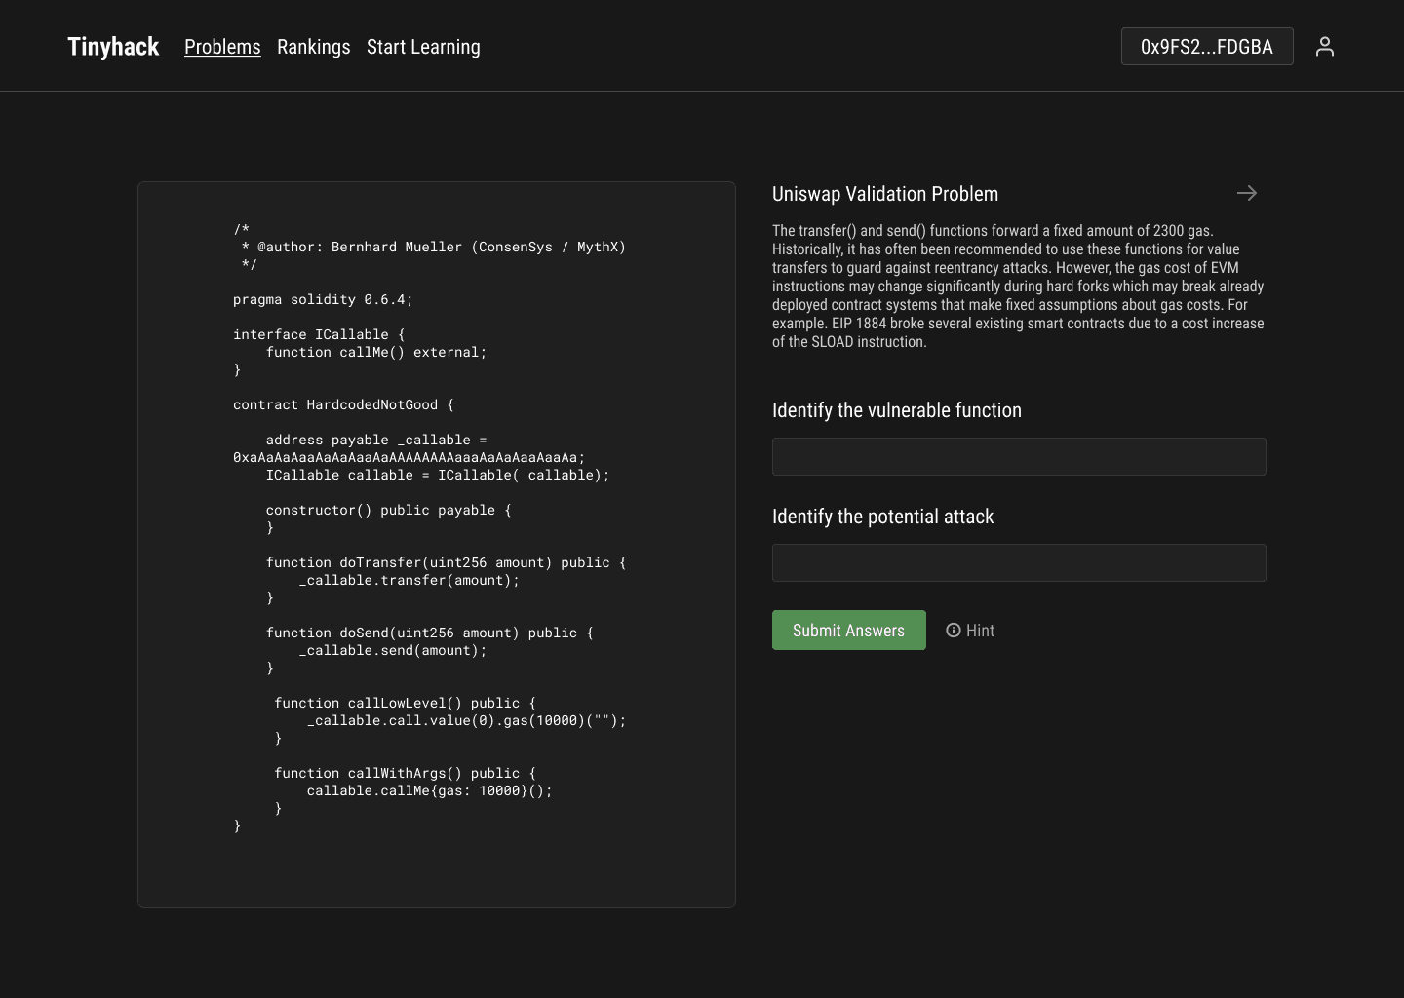Click 'function callMe() external;' line

pyautogui.click(x=376, y=352)
